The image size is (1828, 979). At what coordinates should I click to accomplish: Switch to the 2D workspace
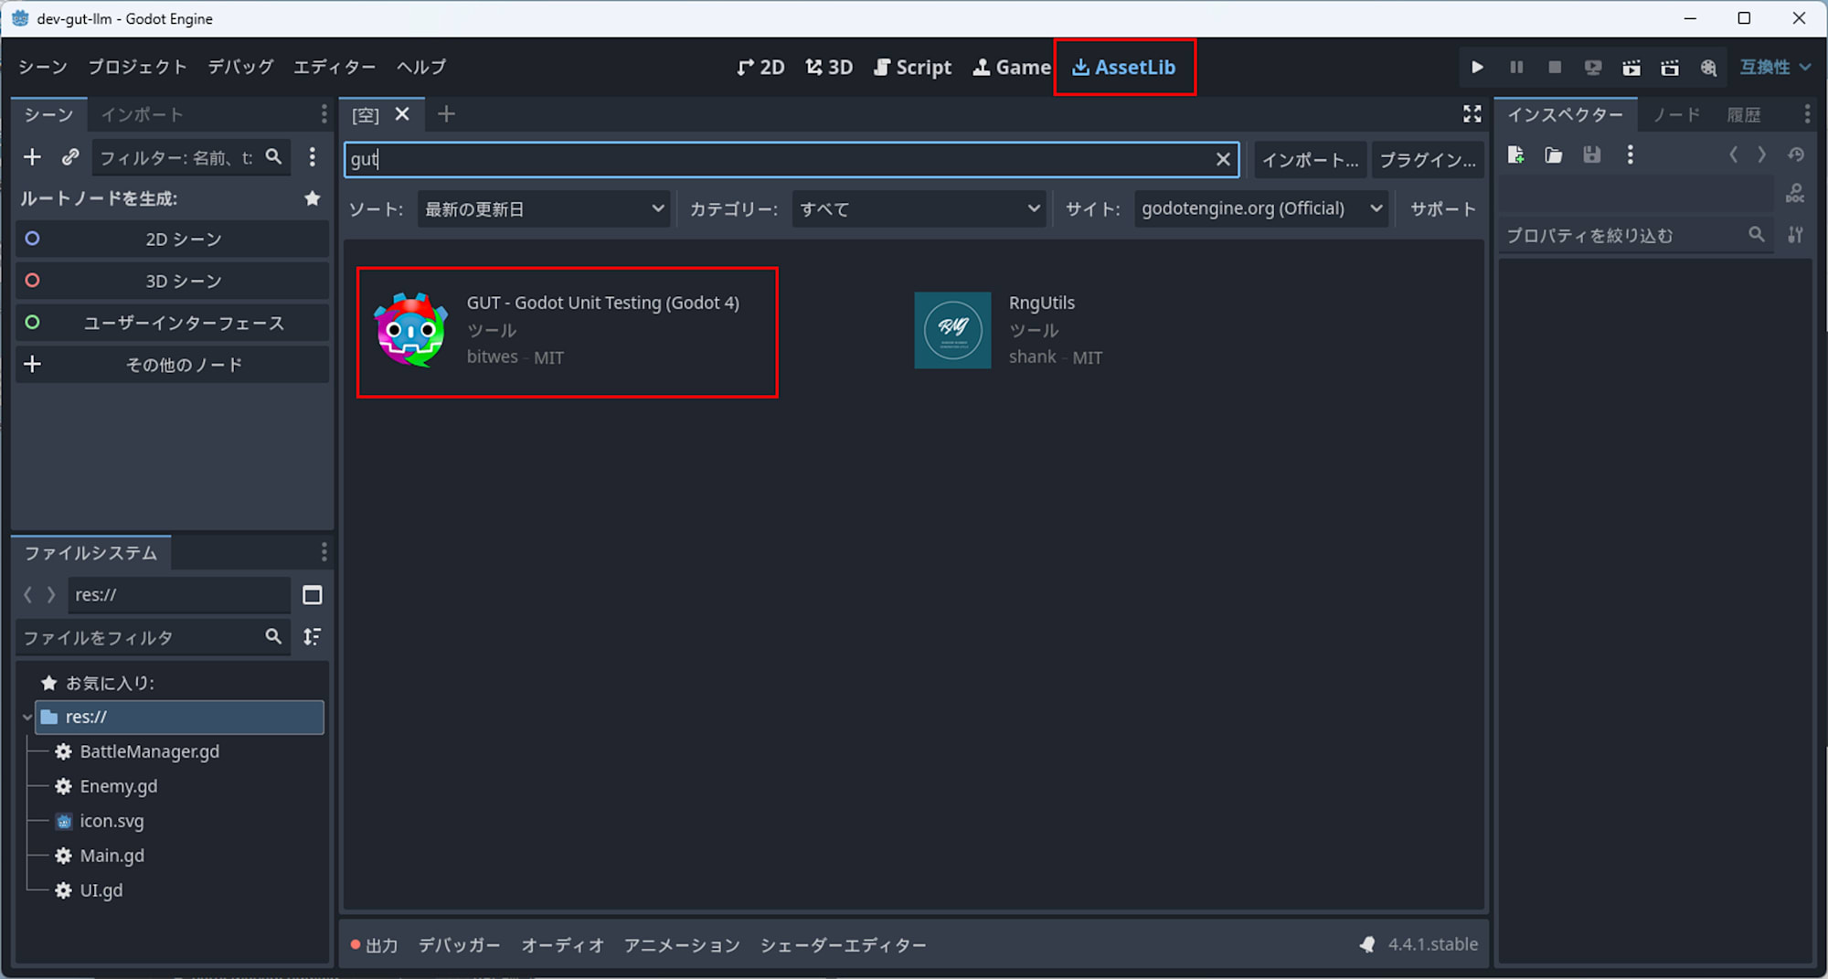760,67
